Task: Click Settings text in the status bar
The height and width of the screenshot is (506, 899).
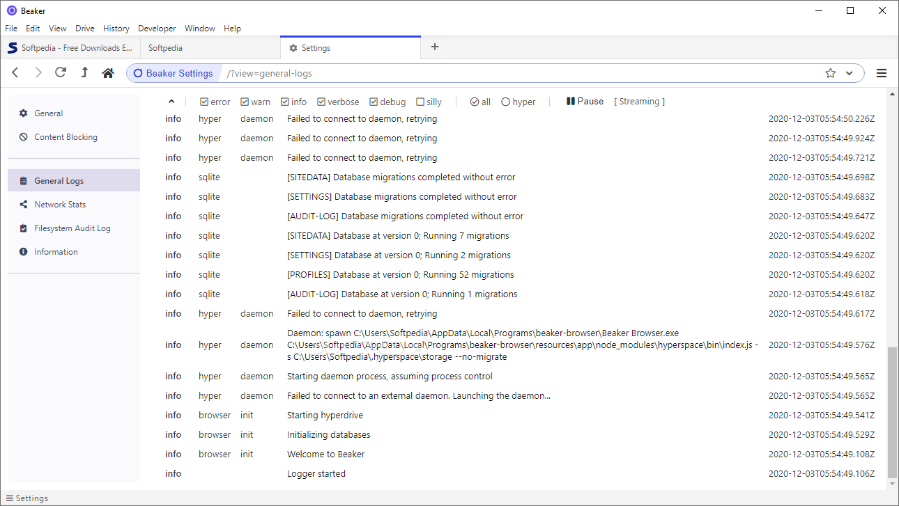Action: click(x=32, y=498)
